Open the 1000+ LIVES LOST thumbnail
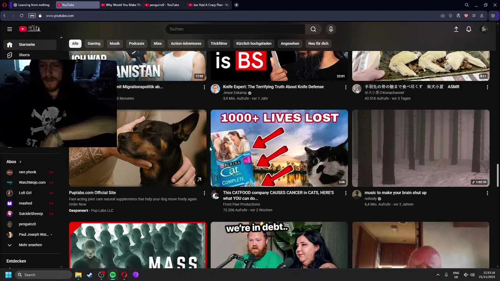Screen dimensions: 500x281 click(x=279, y=148)
